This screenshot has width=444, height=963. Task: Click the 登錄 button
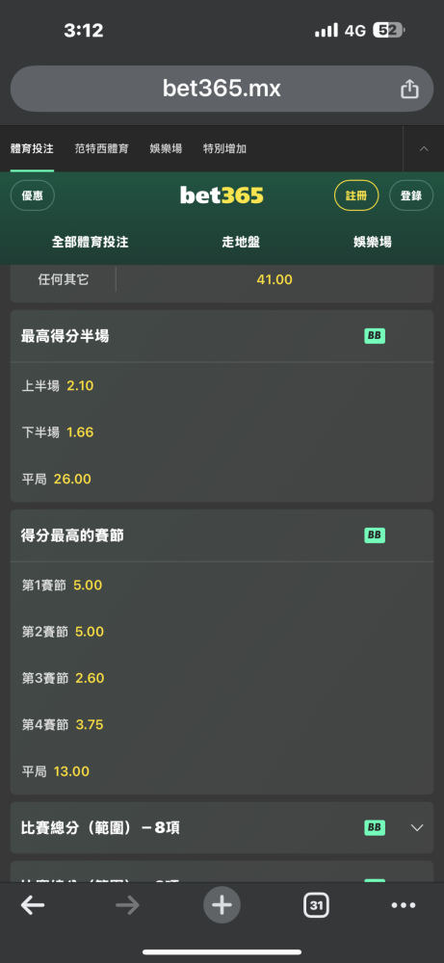411,195
